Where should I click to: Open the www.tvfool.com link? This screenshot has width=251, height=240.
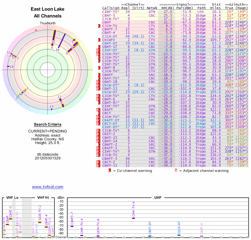point(47,187)
